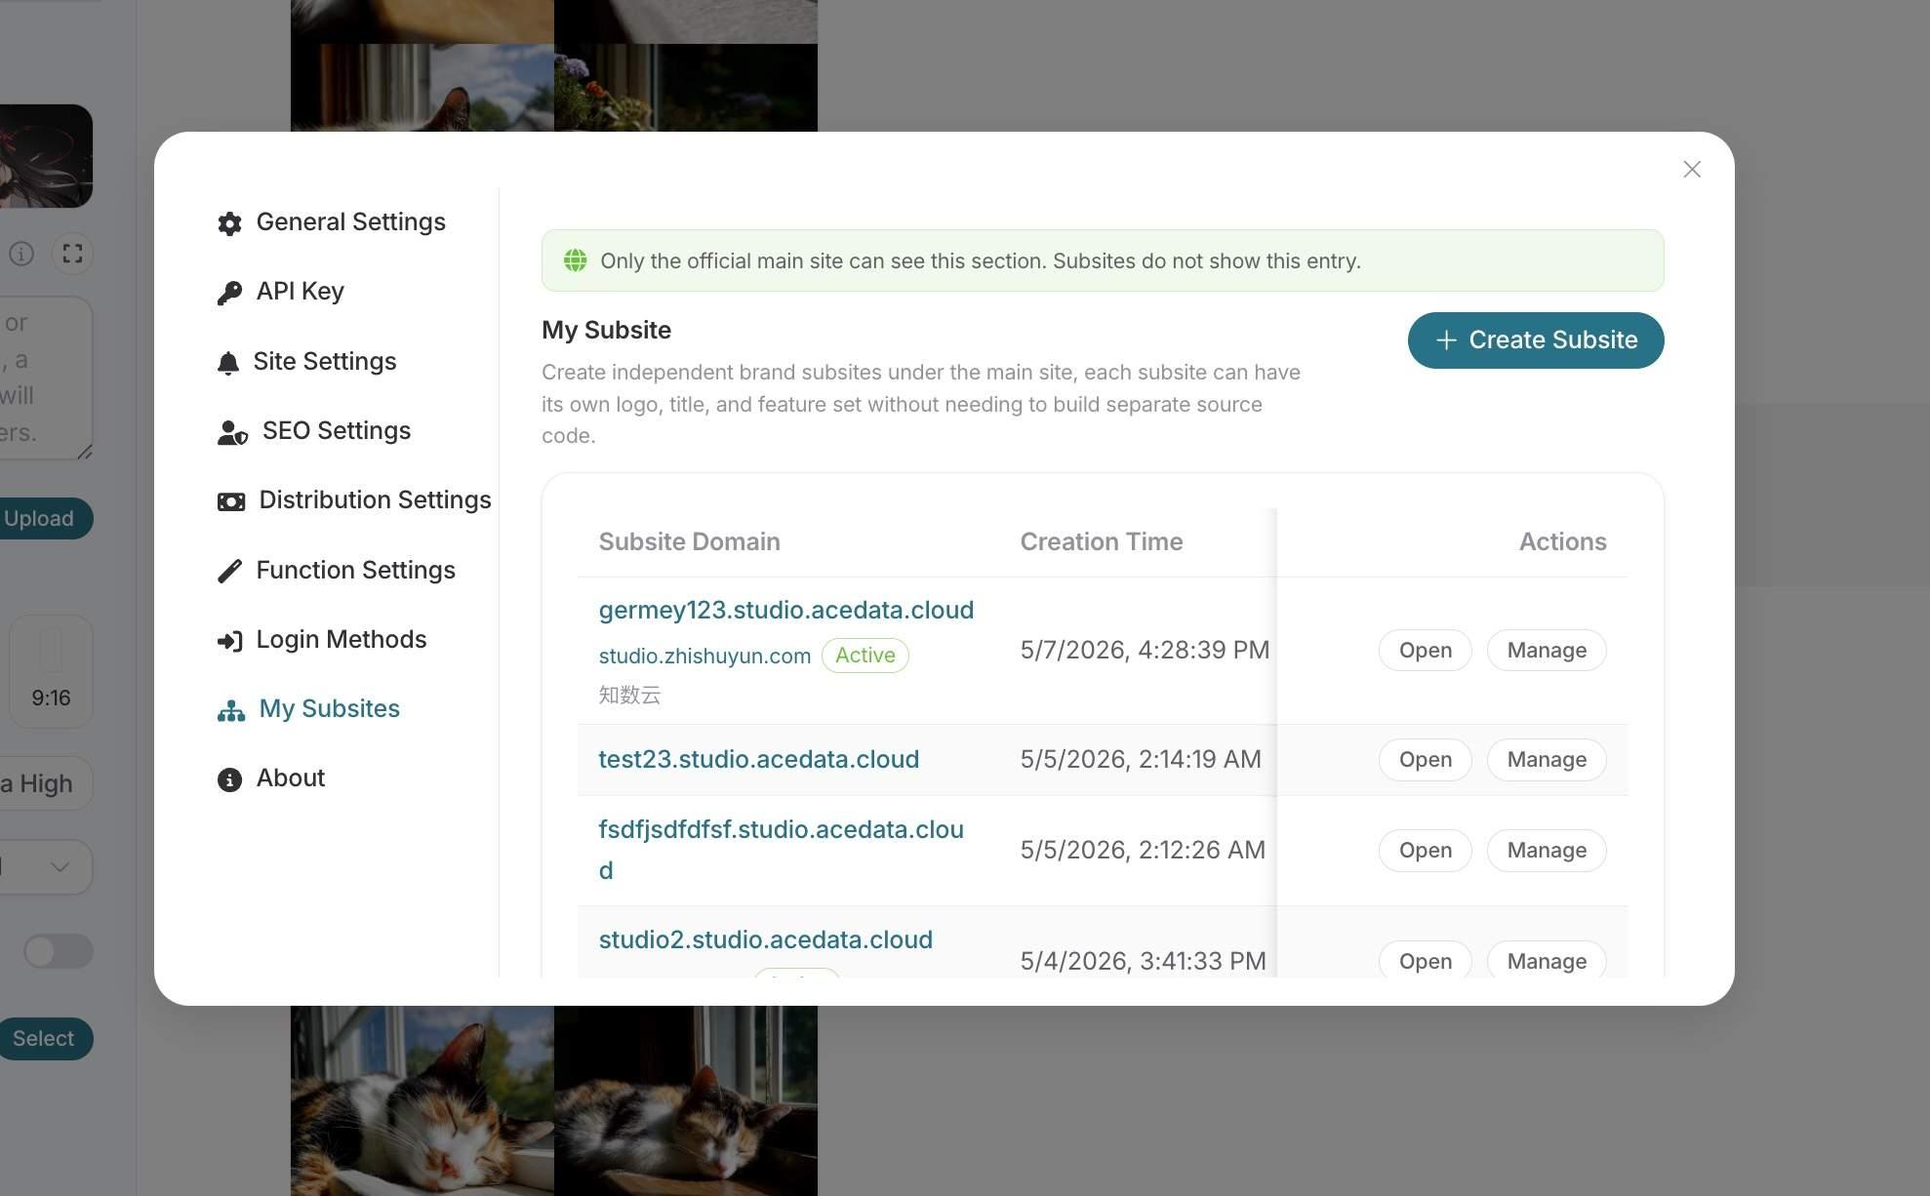Viewport: 1930px width, 1196px height.
Task: Click the studio.zhishuyun.com custom domain link
Action: click(x=704, y=656)
